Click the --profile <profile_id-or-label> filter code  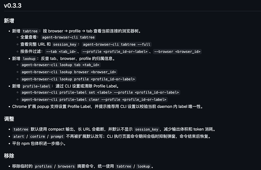click(115, 52)
